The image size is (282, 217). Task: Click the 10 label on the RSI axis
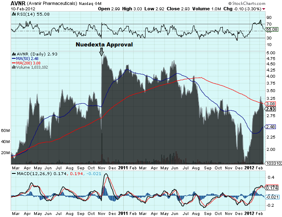point(269,44)
